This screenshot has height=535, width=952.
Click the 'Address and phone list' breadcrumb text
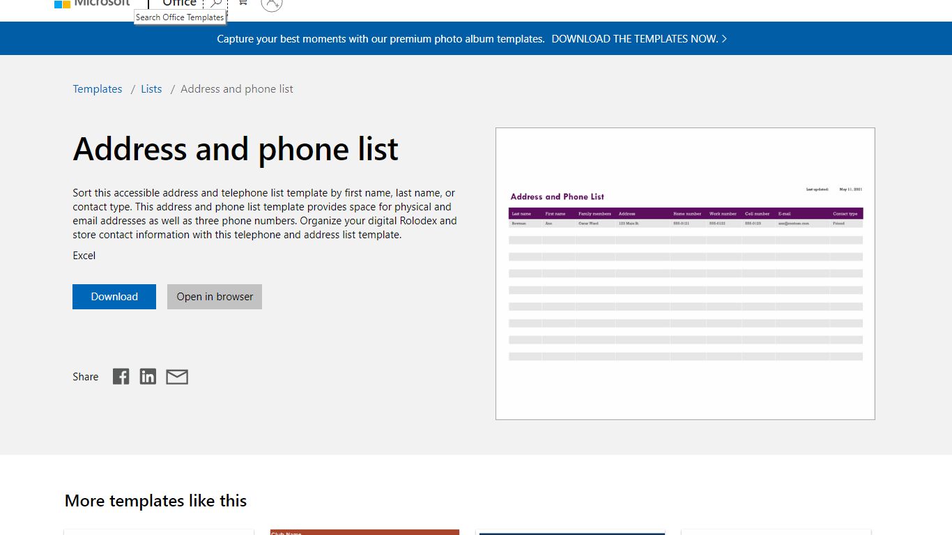pyautogui.click(x=237, y=89)
